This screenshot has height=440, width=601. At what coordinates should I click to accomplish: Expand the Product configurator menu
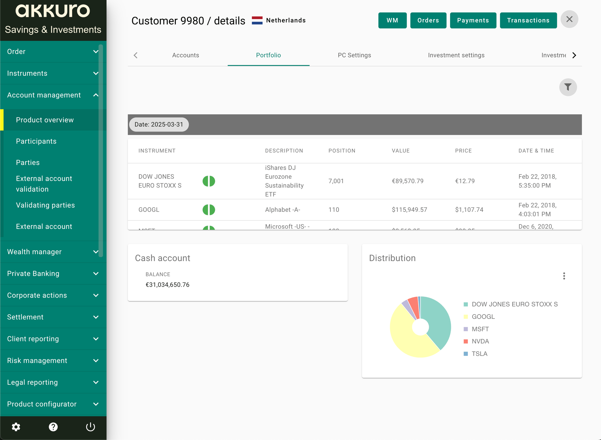point(53,404)
